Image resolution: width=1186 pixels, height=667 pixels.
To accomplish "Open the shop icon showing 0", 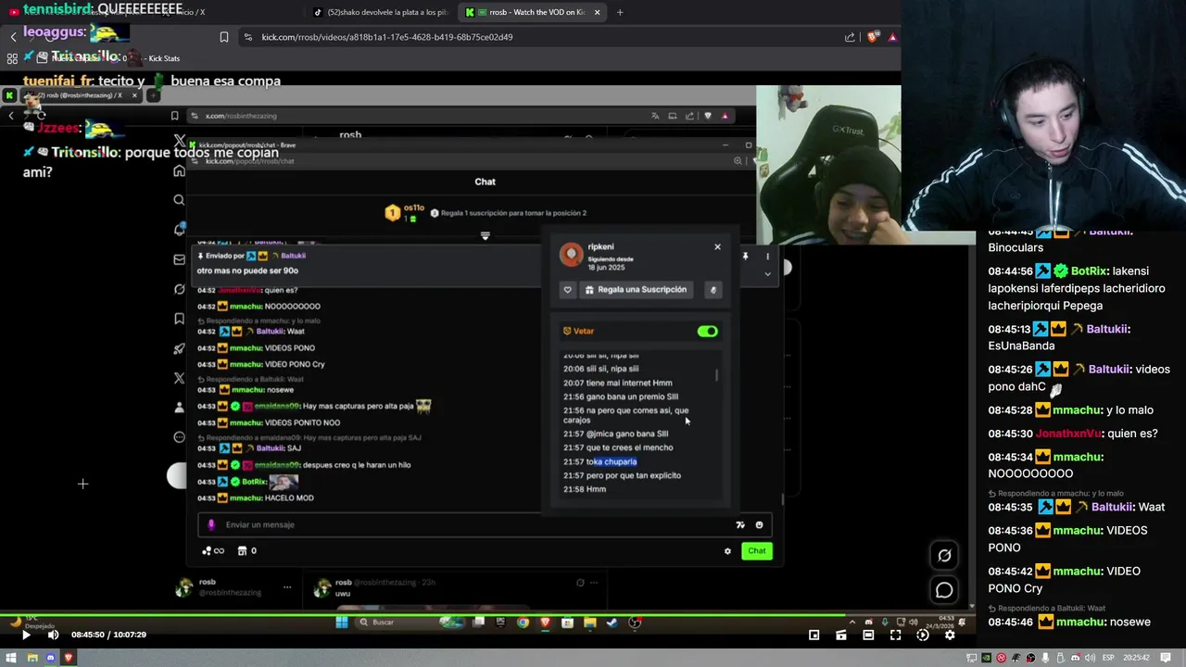I will coord(246,550).
